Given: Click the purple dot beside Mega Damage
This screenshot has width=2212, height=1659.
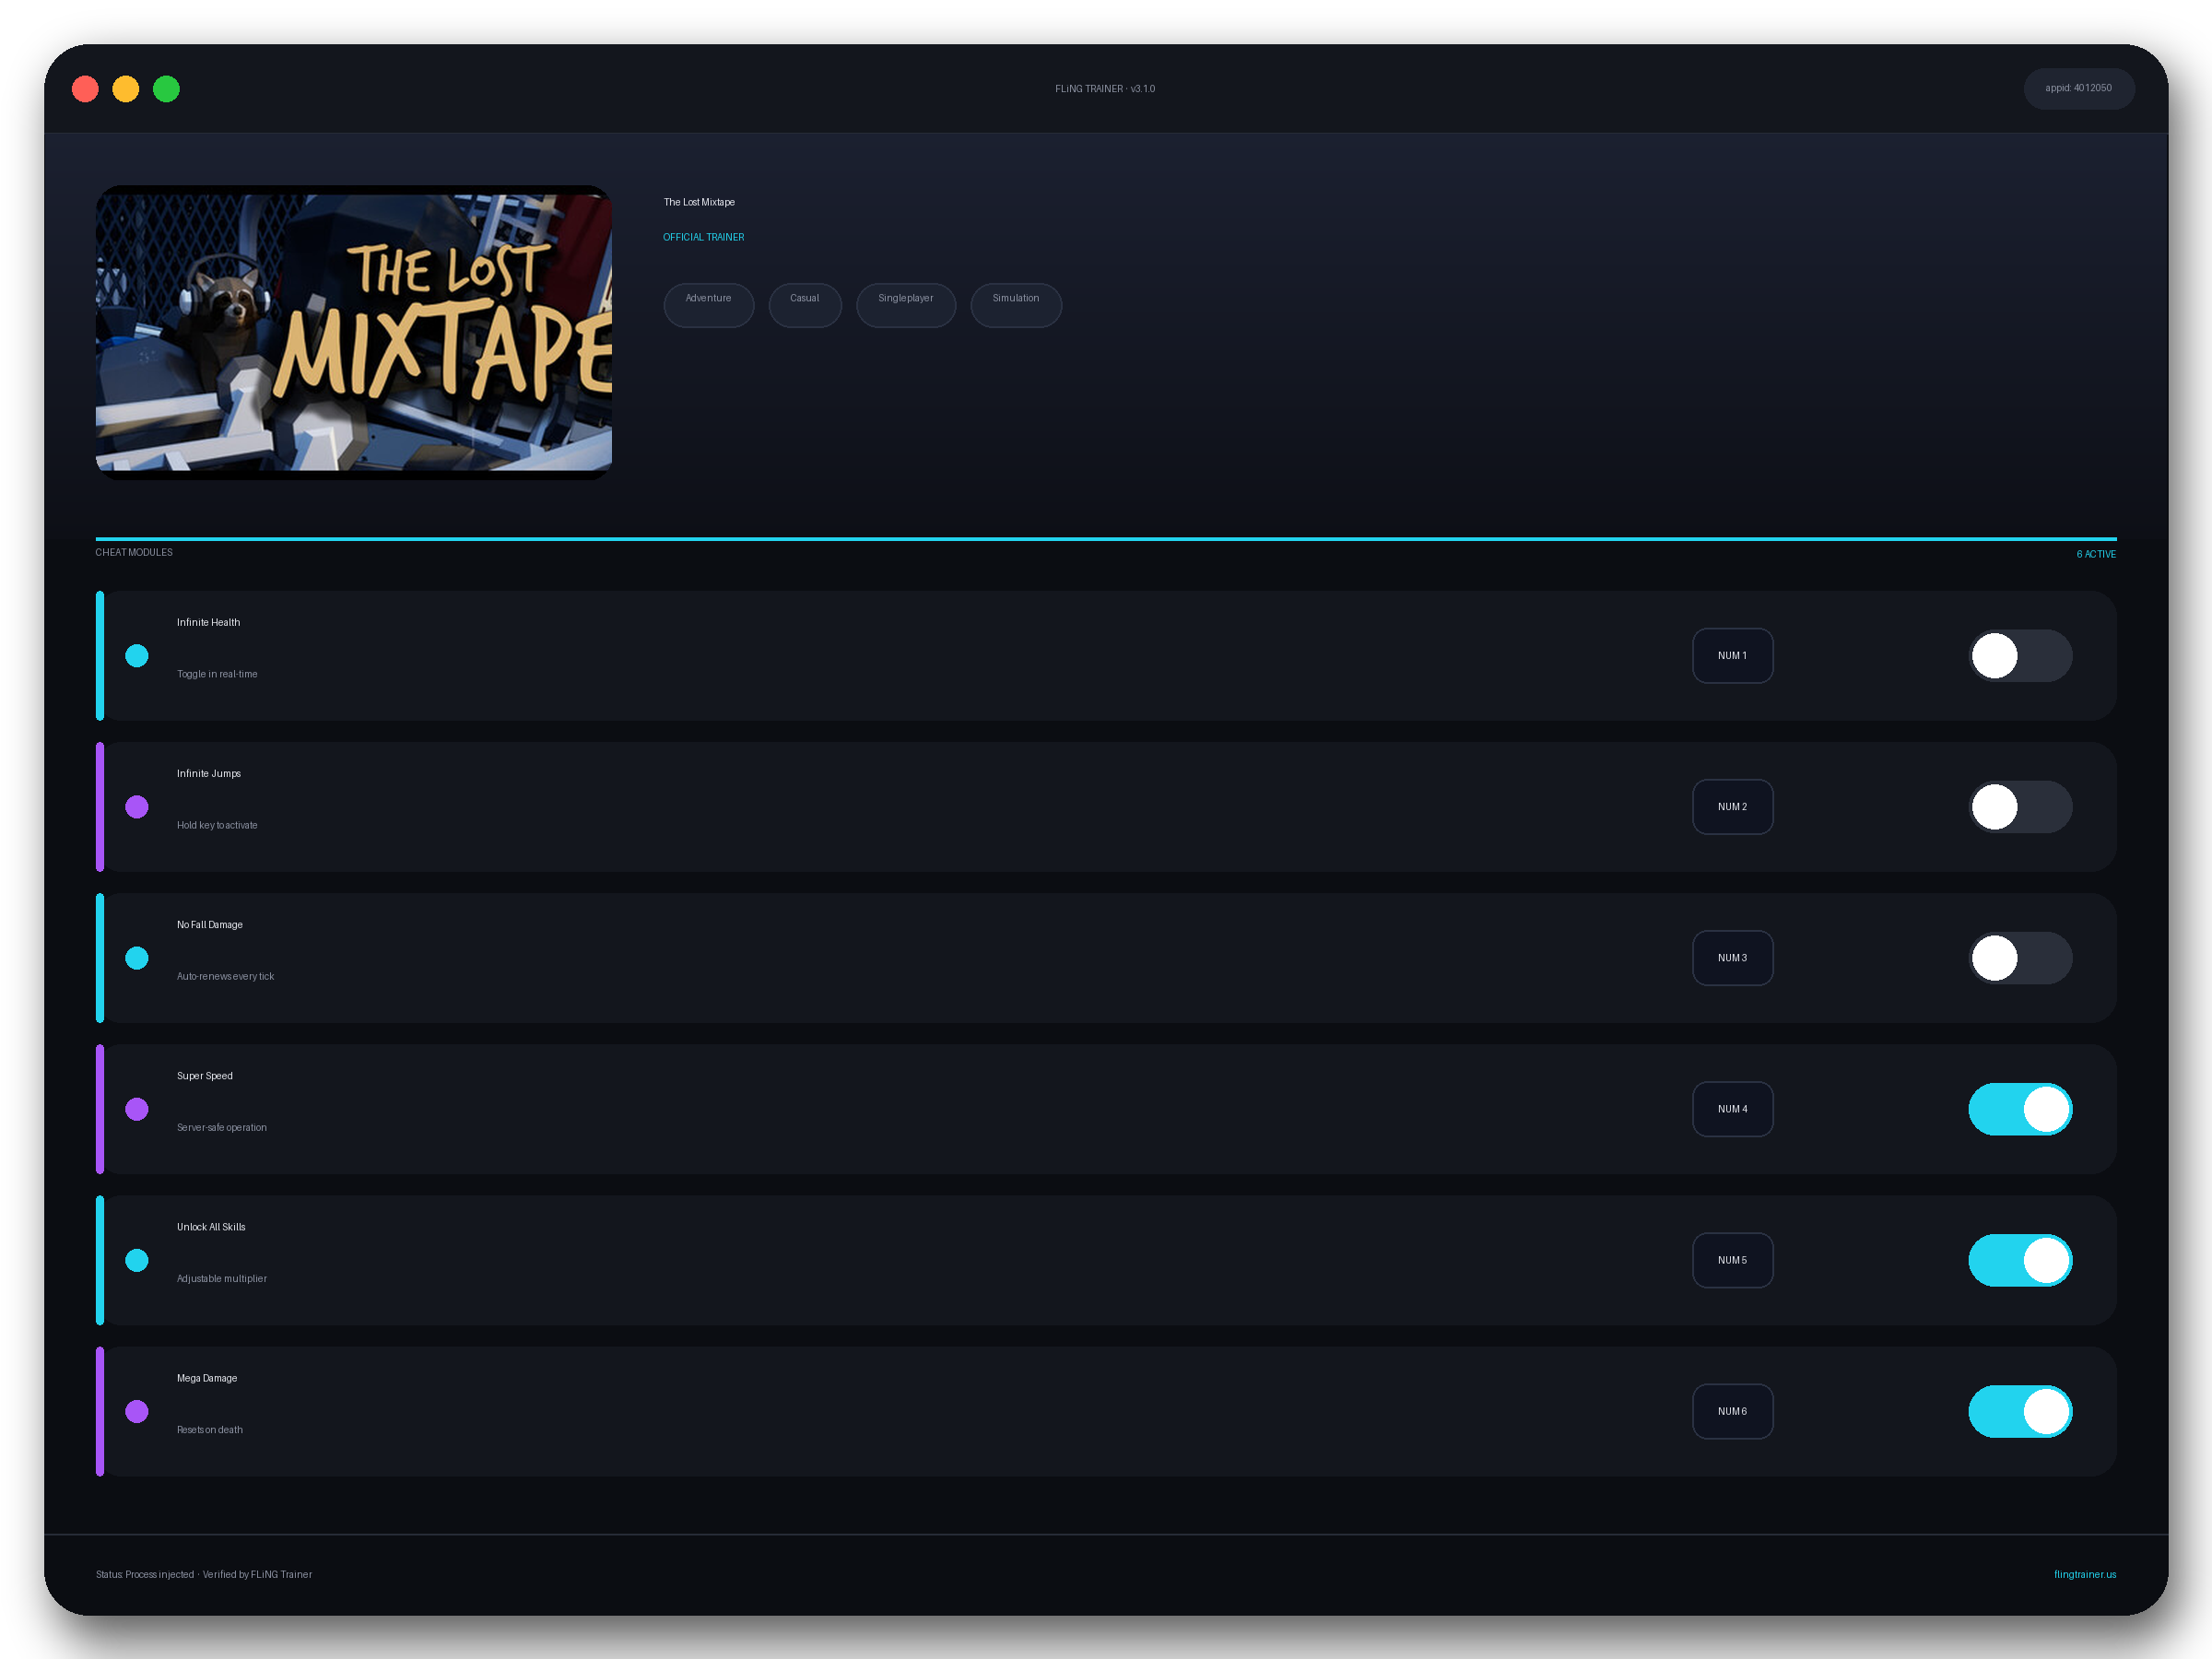Looking at the screenshot, I should point(137,1411).
